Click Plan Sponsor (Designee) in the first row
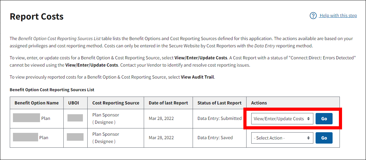 [106, 119]
